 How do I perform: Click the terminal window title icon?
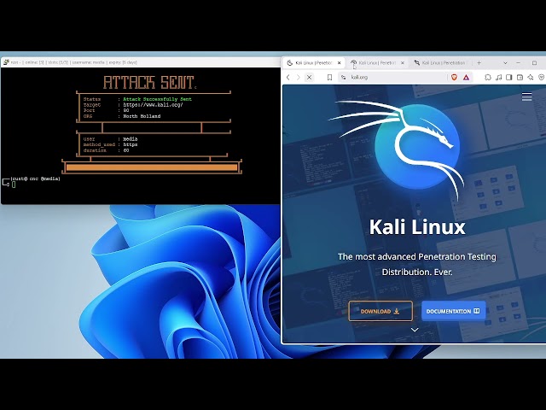(x=6, y=62)
